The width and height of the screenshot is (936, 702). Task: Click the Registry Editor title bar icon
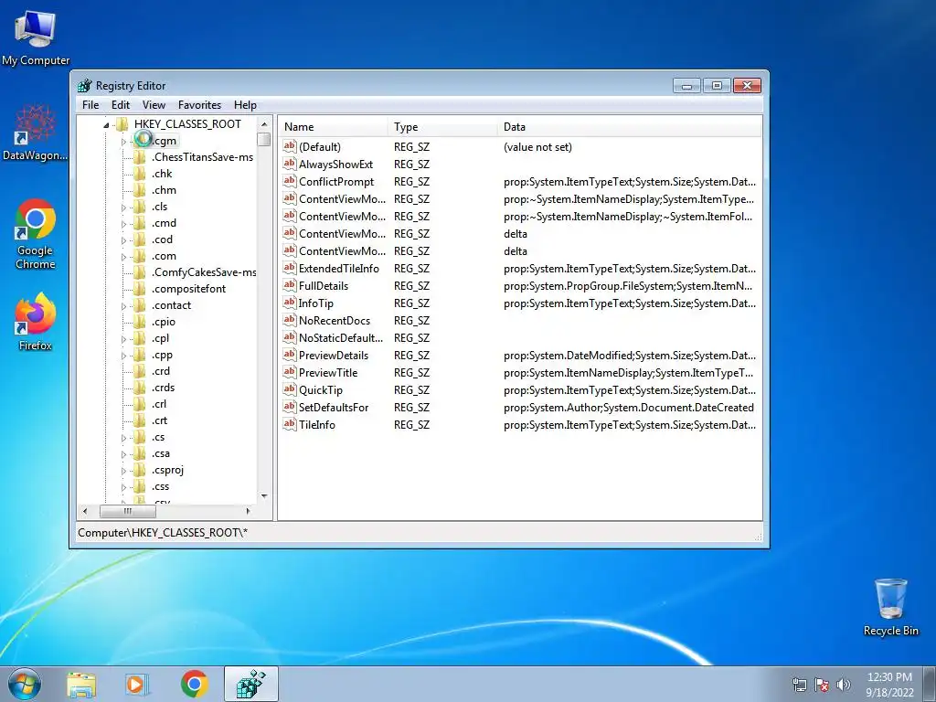[85, 85]
